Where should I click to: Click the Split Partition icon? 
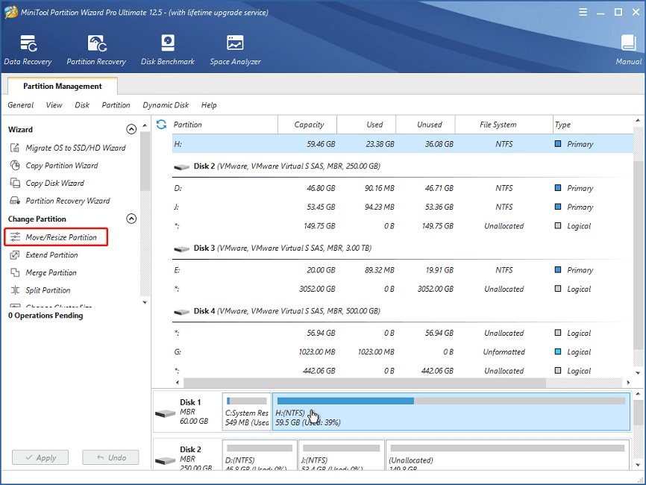pyautogui.click(x=15, y=290)
